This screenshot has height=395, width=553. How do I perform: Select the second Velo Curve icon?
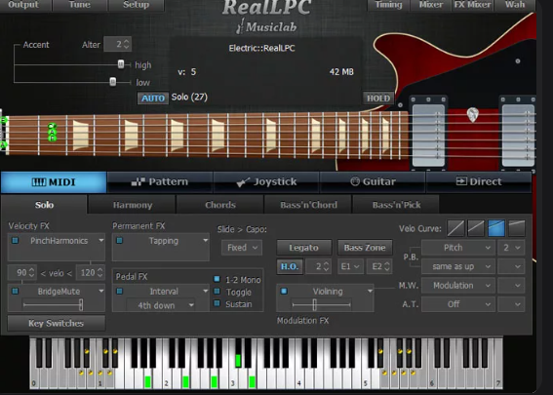(x=476, y=228)
